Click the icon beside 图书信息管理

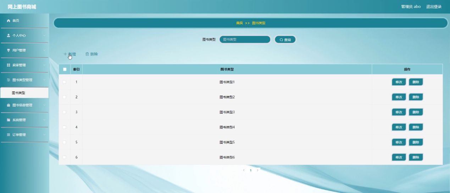click(9, 105)
